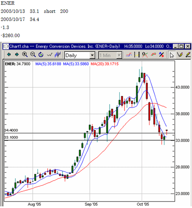This screenshot has width=192, height=208.
Task: Click the MA(5):33.5860 legend label
Action: coord(76,64)
